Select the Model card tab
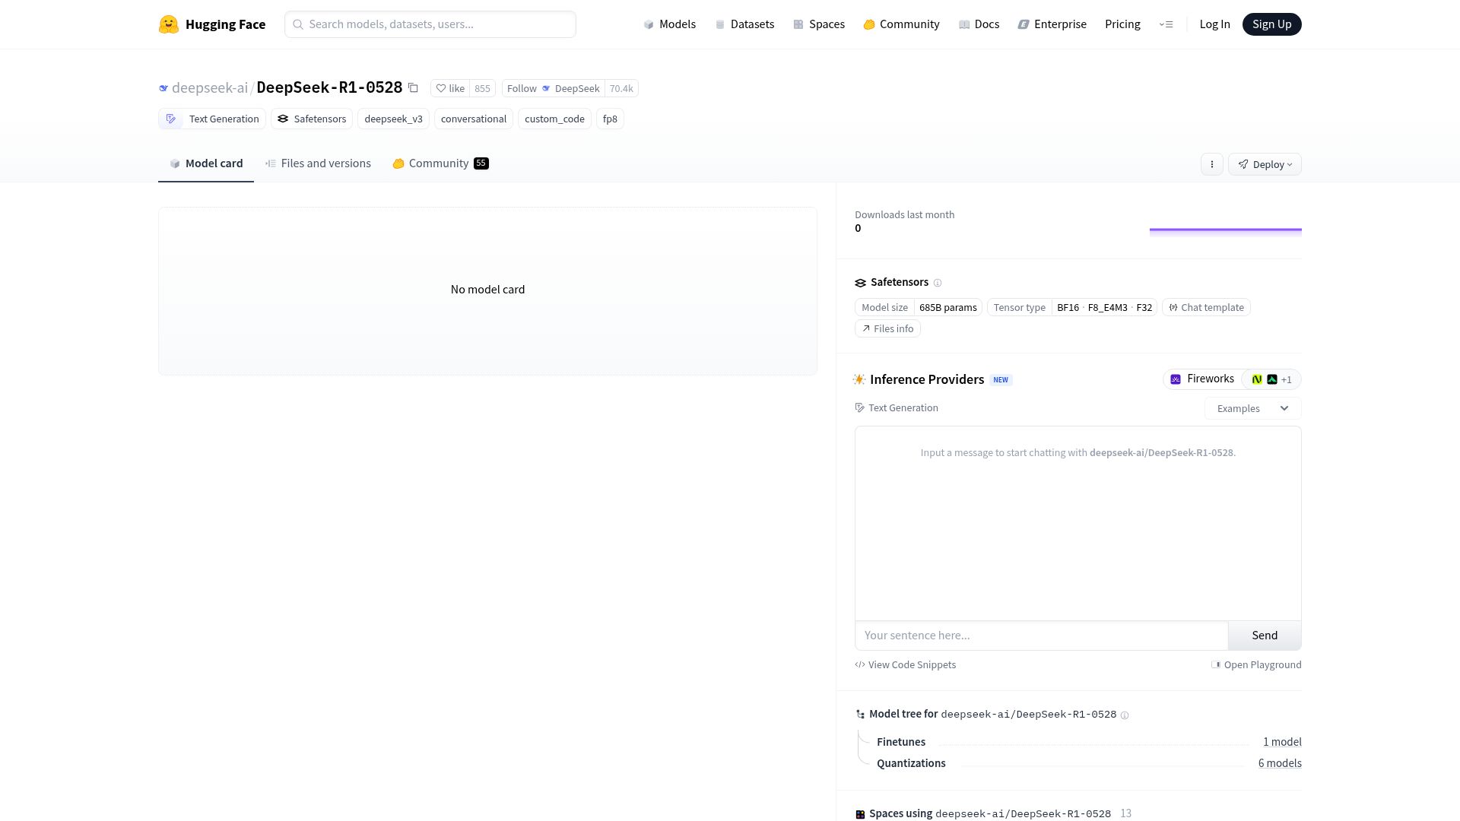The image size is (1460, 821). [206, 163]
